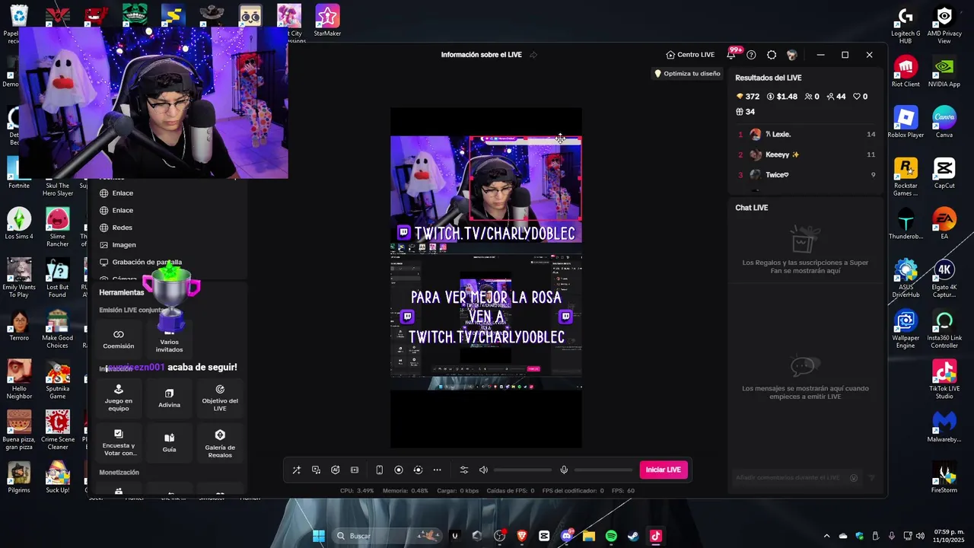974x548 pixels.
Task: Click the new followers count 44
Action: (836, 97)
